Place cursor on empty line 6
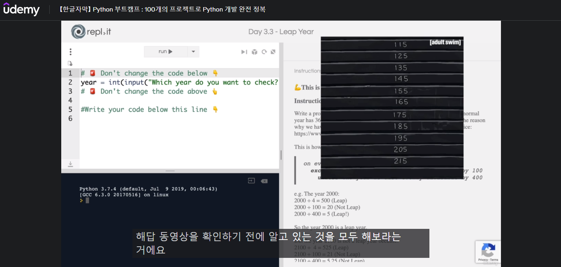Screen dimensions: 561x267 pos(179,118)
